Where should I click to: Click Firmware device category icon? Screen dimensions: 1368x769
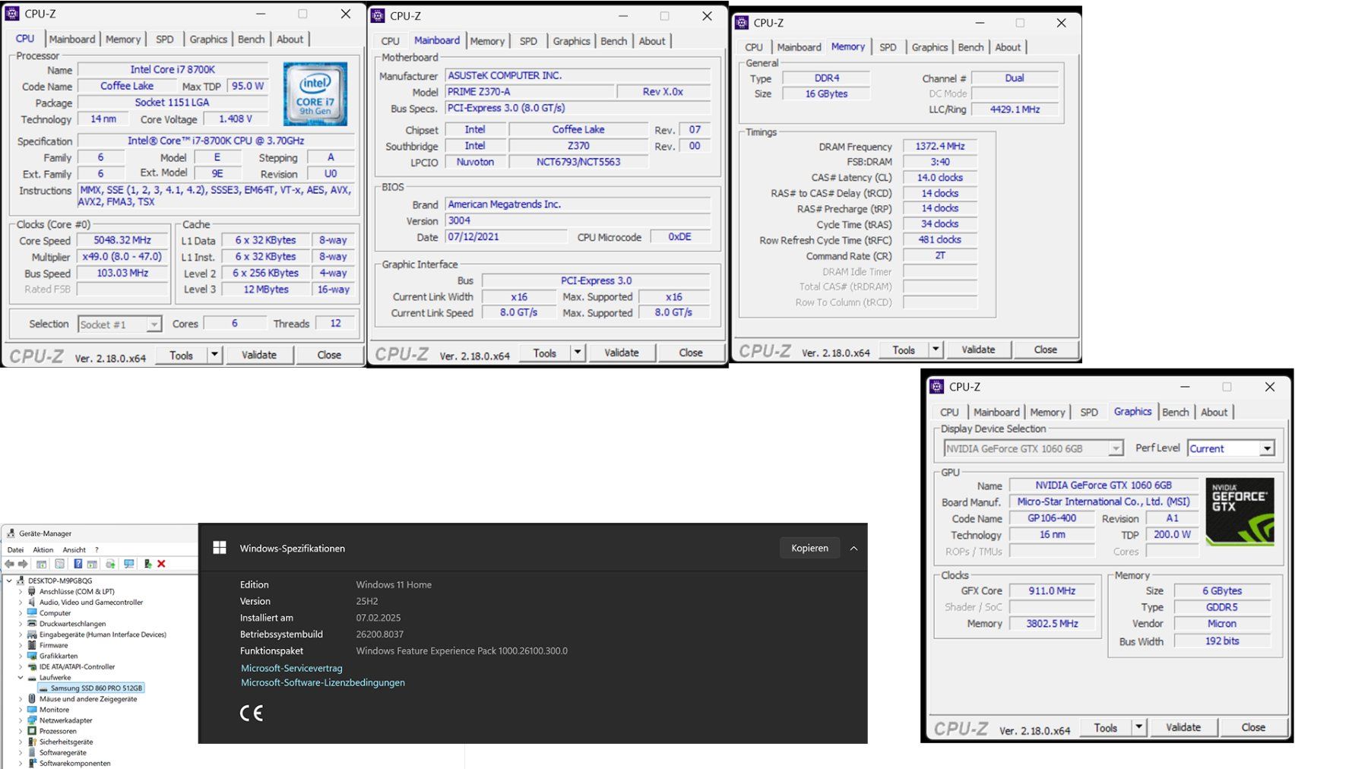click(x=32, y=645)
